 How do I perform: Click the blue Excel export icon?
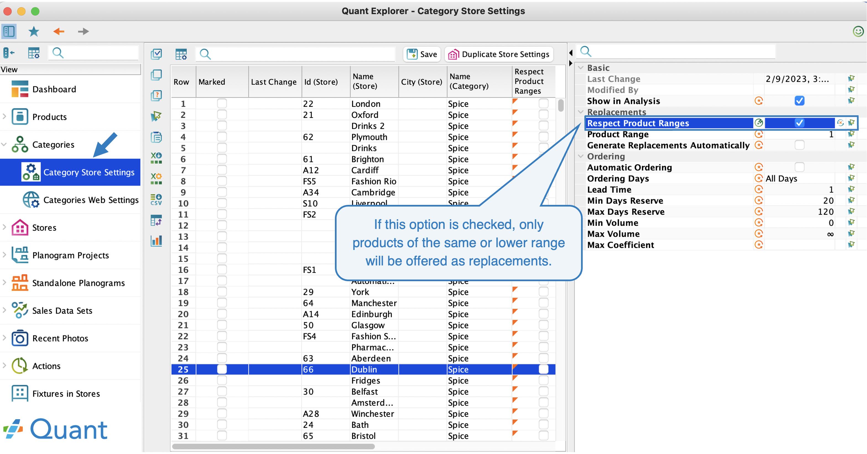pos(156,158)
